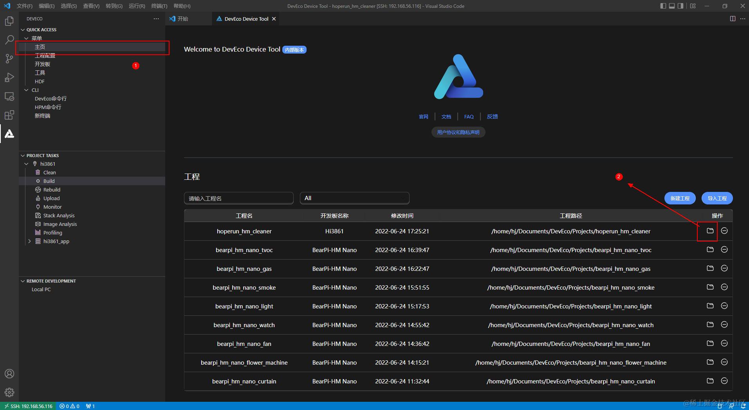Open folder icon for bearpi_hm_nano_gas project
The height and width of the screenshot is (410, 749).
tap(710, 268)
